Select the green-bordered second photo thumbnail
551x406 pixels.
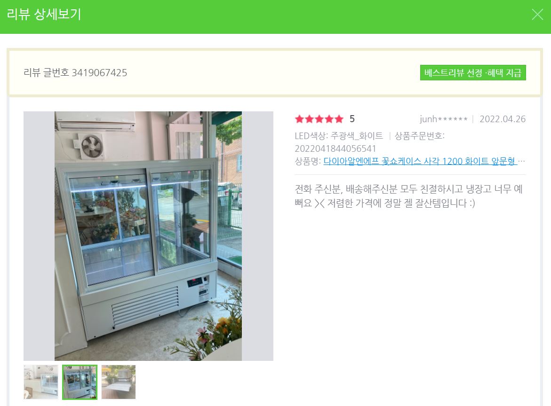coord(80,382)
